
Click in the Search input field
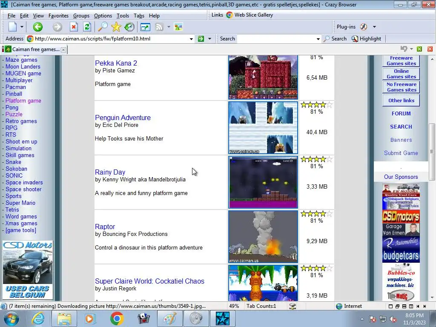(276, 39)
